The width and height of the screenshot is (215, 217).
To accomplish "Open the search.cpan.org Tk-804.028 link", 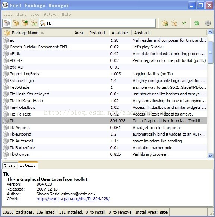I will pos(73,199).
